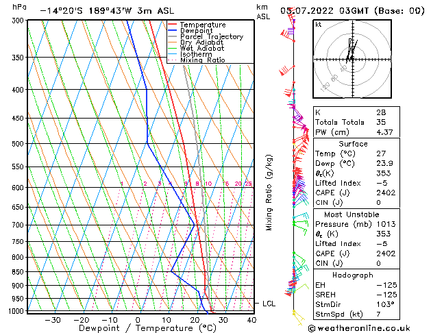Click the 500 hPa pressure axis label
Screen dimensions: 431x333
(x=18, y=144)
